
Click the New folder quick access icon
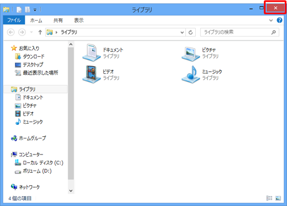(x=28, y=9)
